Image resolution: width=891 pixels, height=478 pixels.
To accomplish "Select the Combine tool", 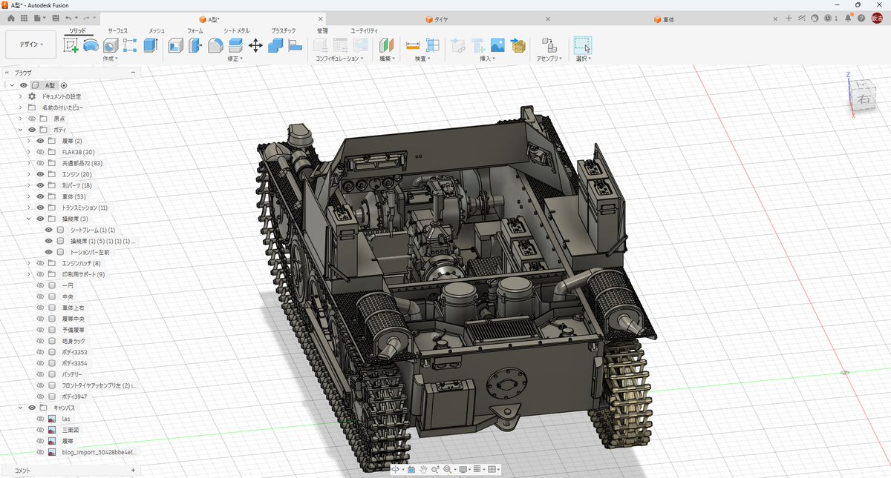I will (275, 46).
